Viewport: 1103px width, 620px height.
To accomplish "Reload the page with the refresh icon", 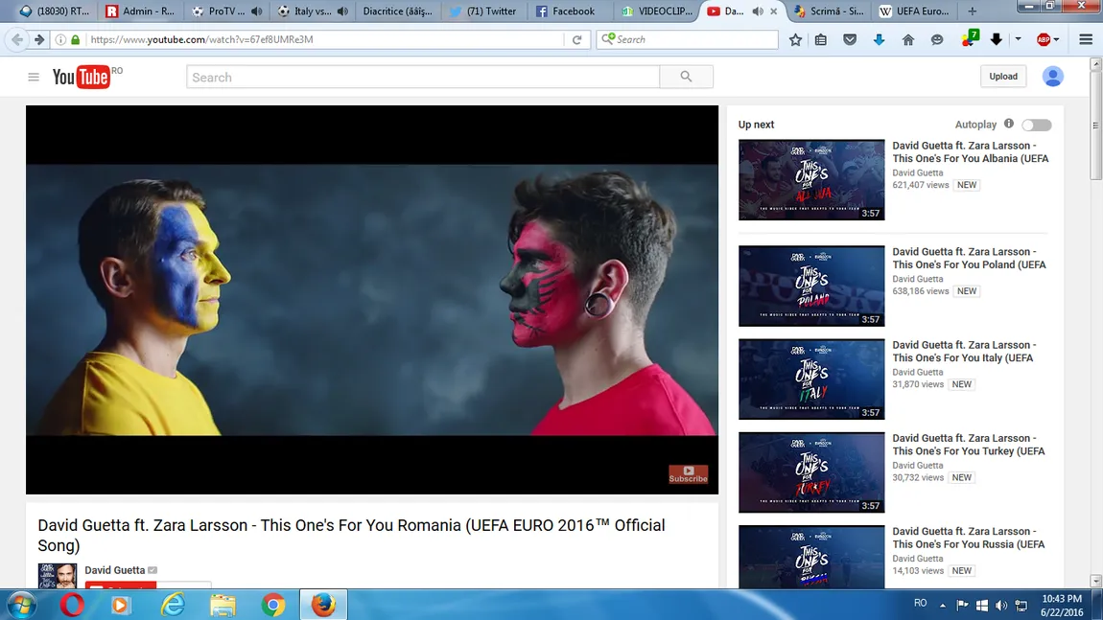I will click(576, 39).
